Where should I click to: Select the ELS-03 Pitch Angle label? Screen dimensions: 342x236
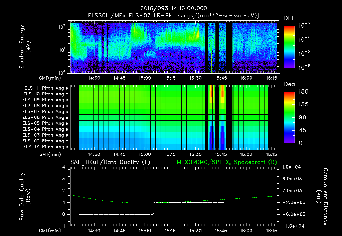pos(45,135)
